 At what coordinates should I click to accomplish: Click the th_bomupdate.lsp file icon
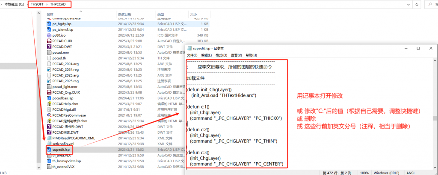pos(49,161)
